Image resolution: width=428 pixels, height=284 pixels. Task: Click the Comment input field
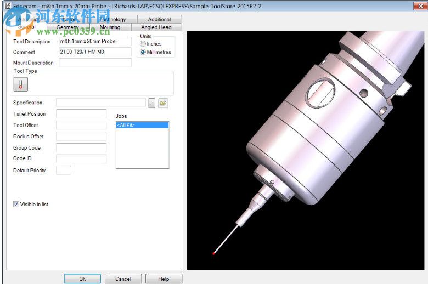click(95, 52)
